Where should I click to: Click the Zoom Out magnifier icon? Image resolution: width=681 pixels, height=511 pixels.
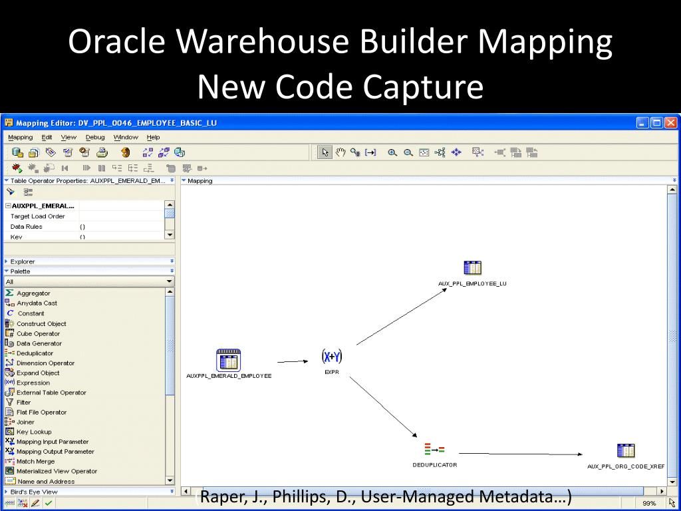click(408, 152)
